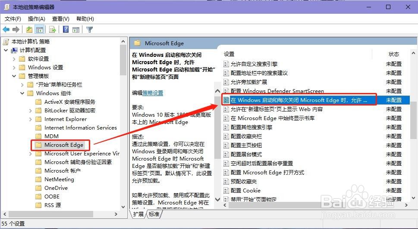Toggle the Show/Hide console tree icon
The image size is (418, 229).
(x=39, y=30)
